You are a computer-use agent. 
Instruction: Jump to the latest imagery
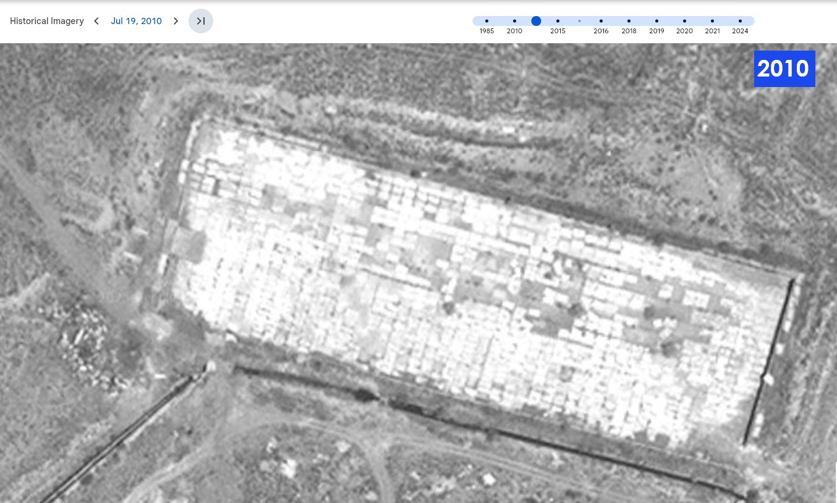[201, 21]
